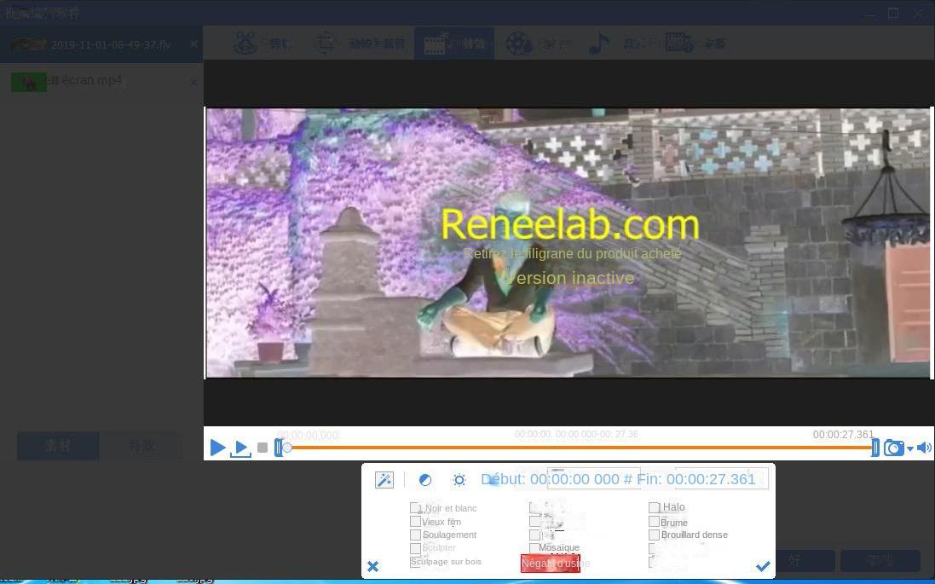Image resolution: width=935 pixels, height=584 pixels.
Task: Take a snapshot with the camera icon
Action: pos(892,448)
